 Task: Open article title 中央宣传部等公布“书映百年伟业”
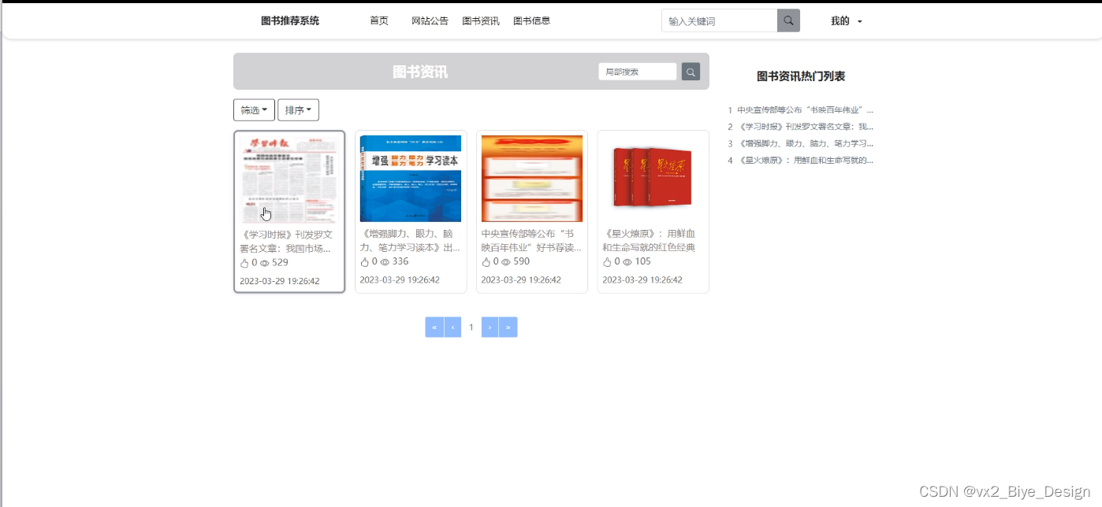click(x=531, y=240)
